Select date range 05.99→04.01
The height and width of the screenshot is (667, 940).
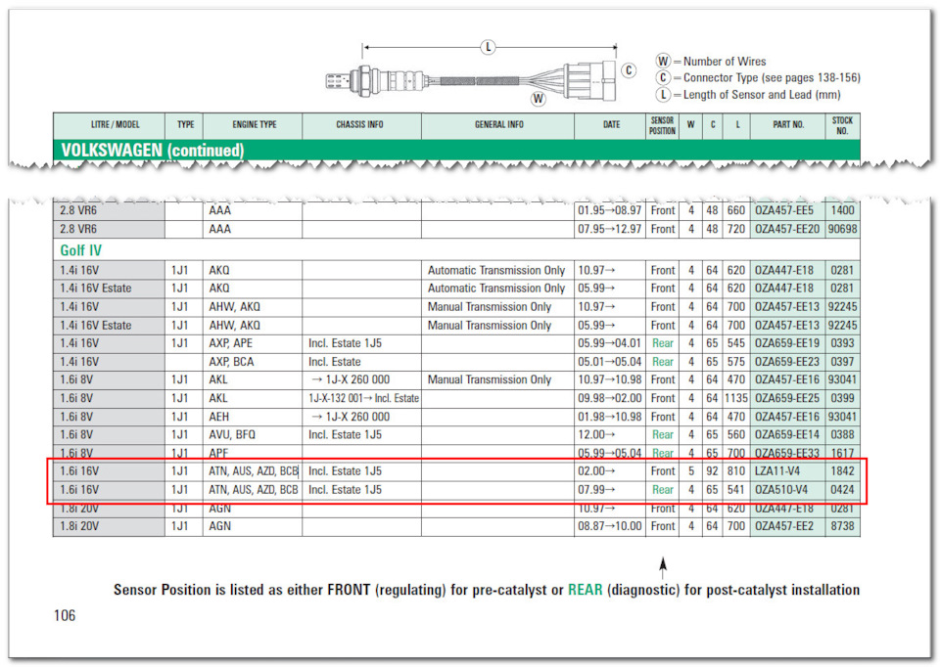(610, 343)
